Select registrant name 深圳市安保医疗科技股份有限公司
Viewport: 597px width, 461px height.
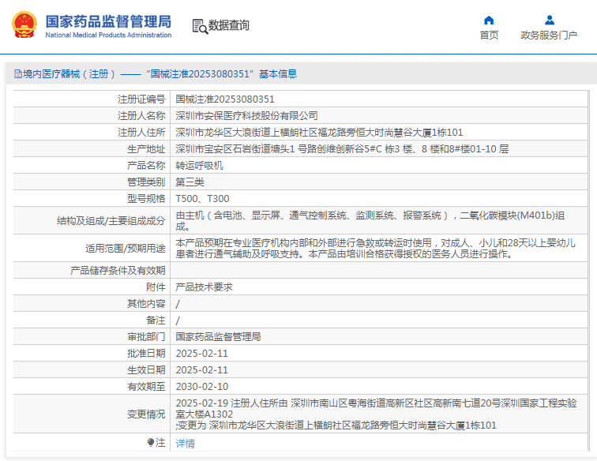pos(246,116)
